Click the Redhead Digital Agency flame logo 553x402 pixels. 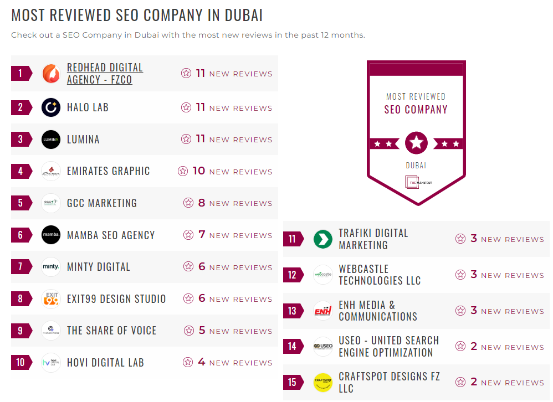click(50, 73)
